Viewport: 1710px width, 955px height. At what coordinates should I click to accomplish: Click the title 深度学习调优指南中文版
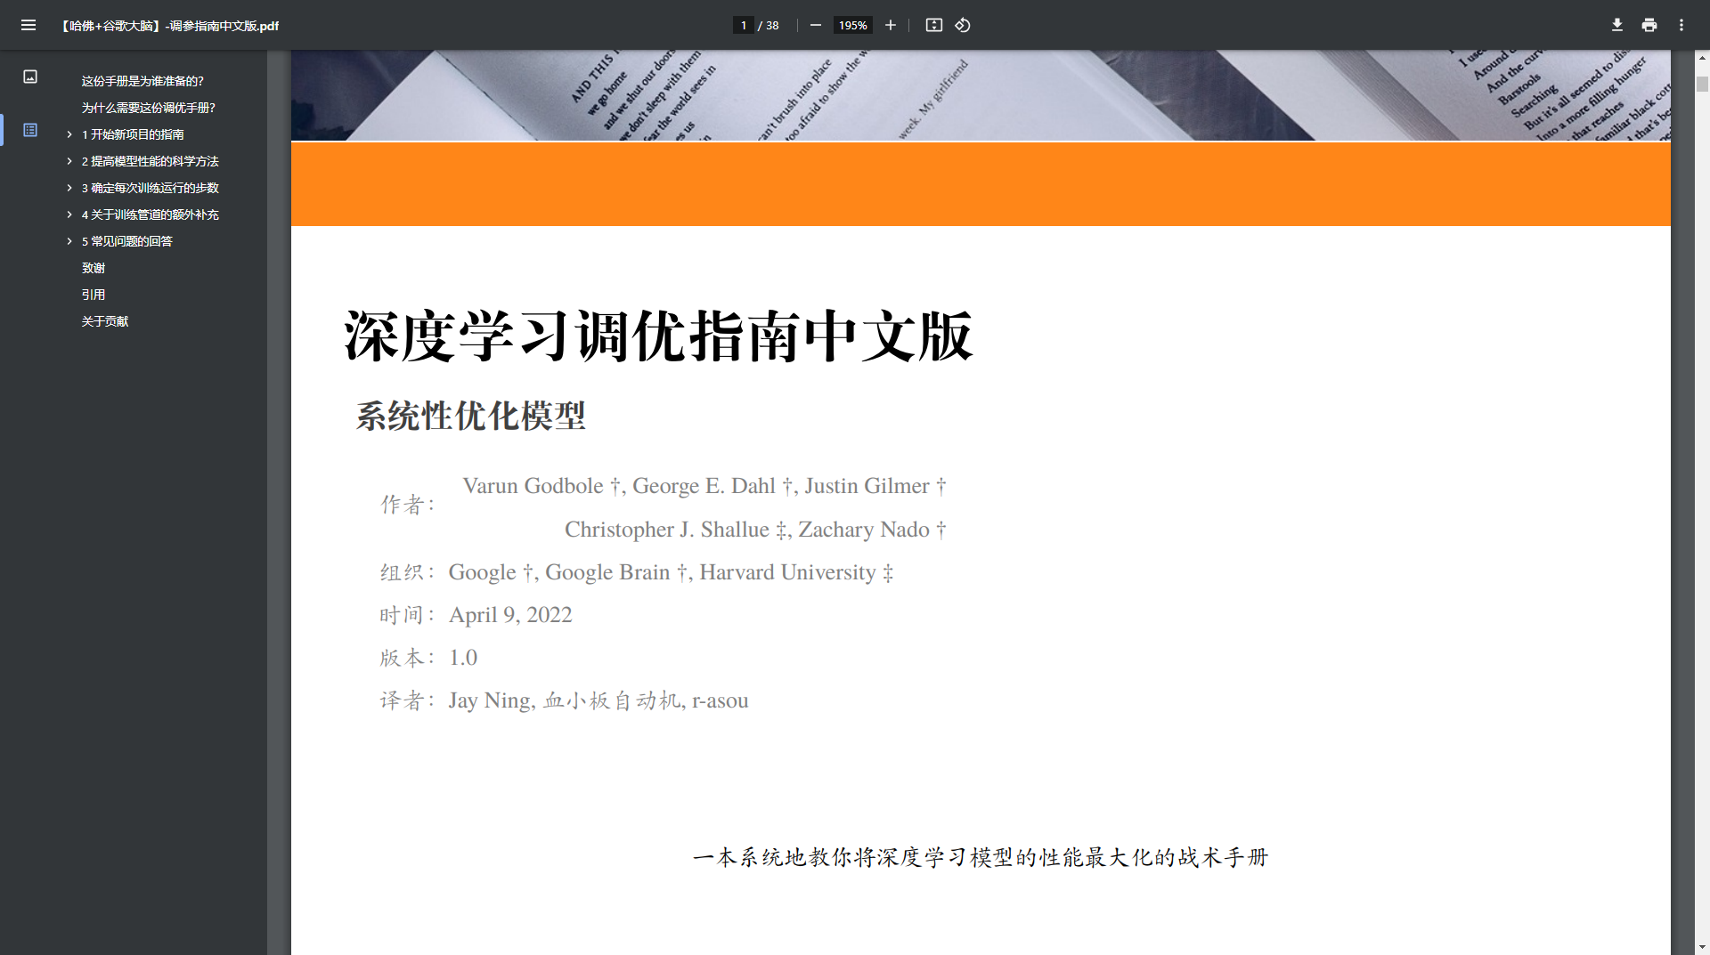[658, 336]
